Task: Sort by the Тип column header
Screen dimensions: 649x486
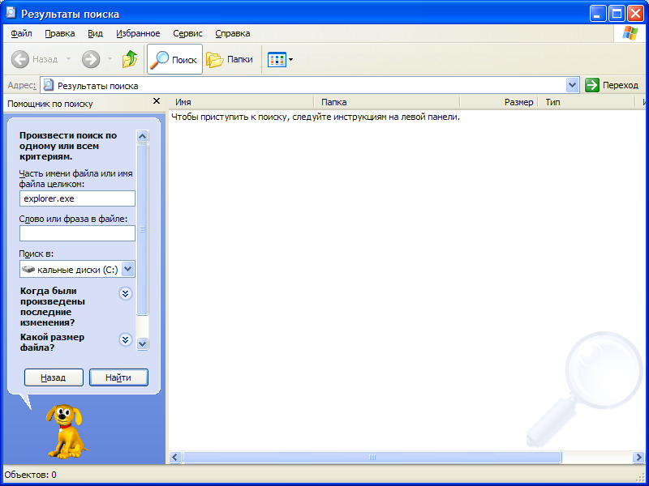Action: (x=586, y=102)
